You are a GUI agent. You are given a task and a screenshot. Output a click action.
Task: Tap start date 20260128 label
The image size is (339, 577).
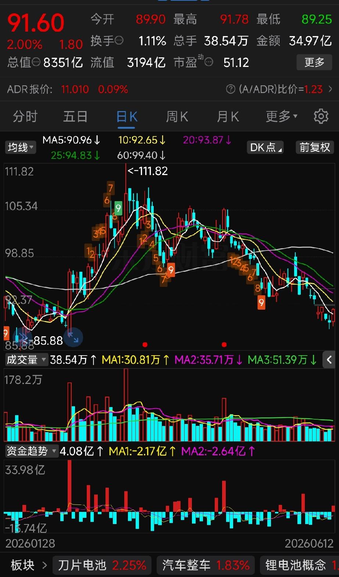30,543
